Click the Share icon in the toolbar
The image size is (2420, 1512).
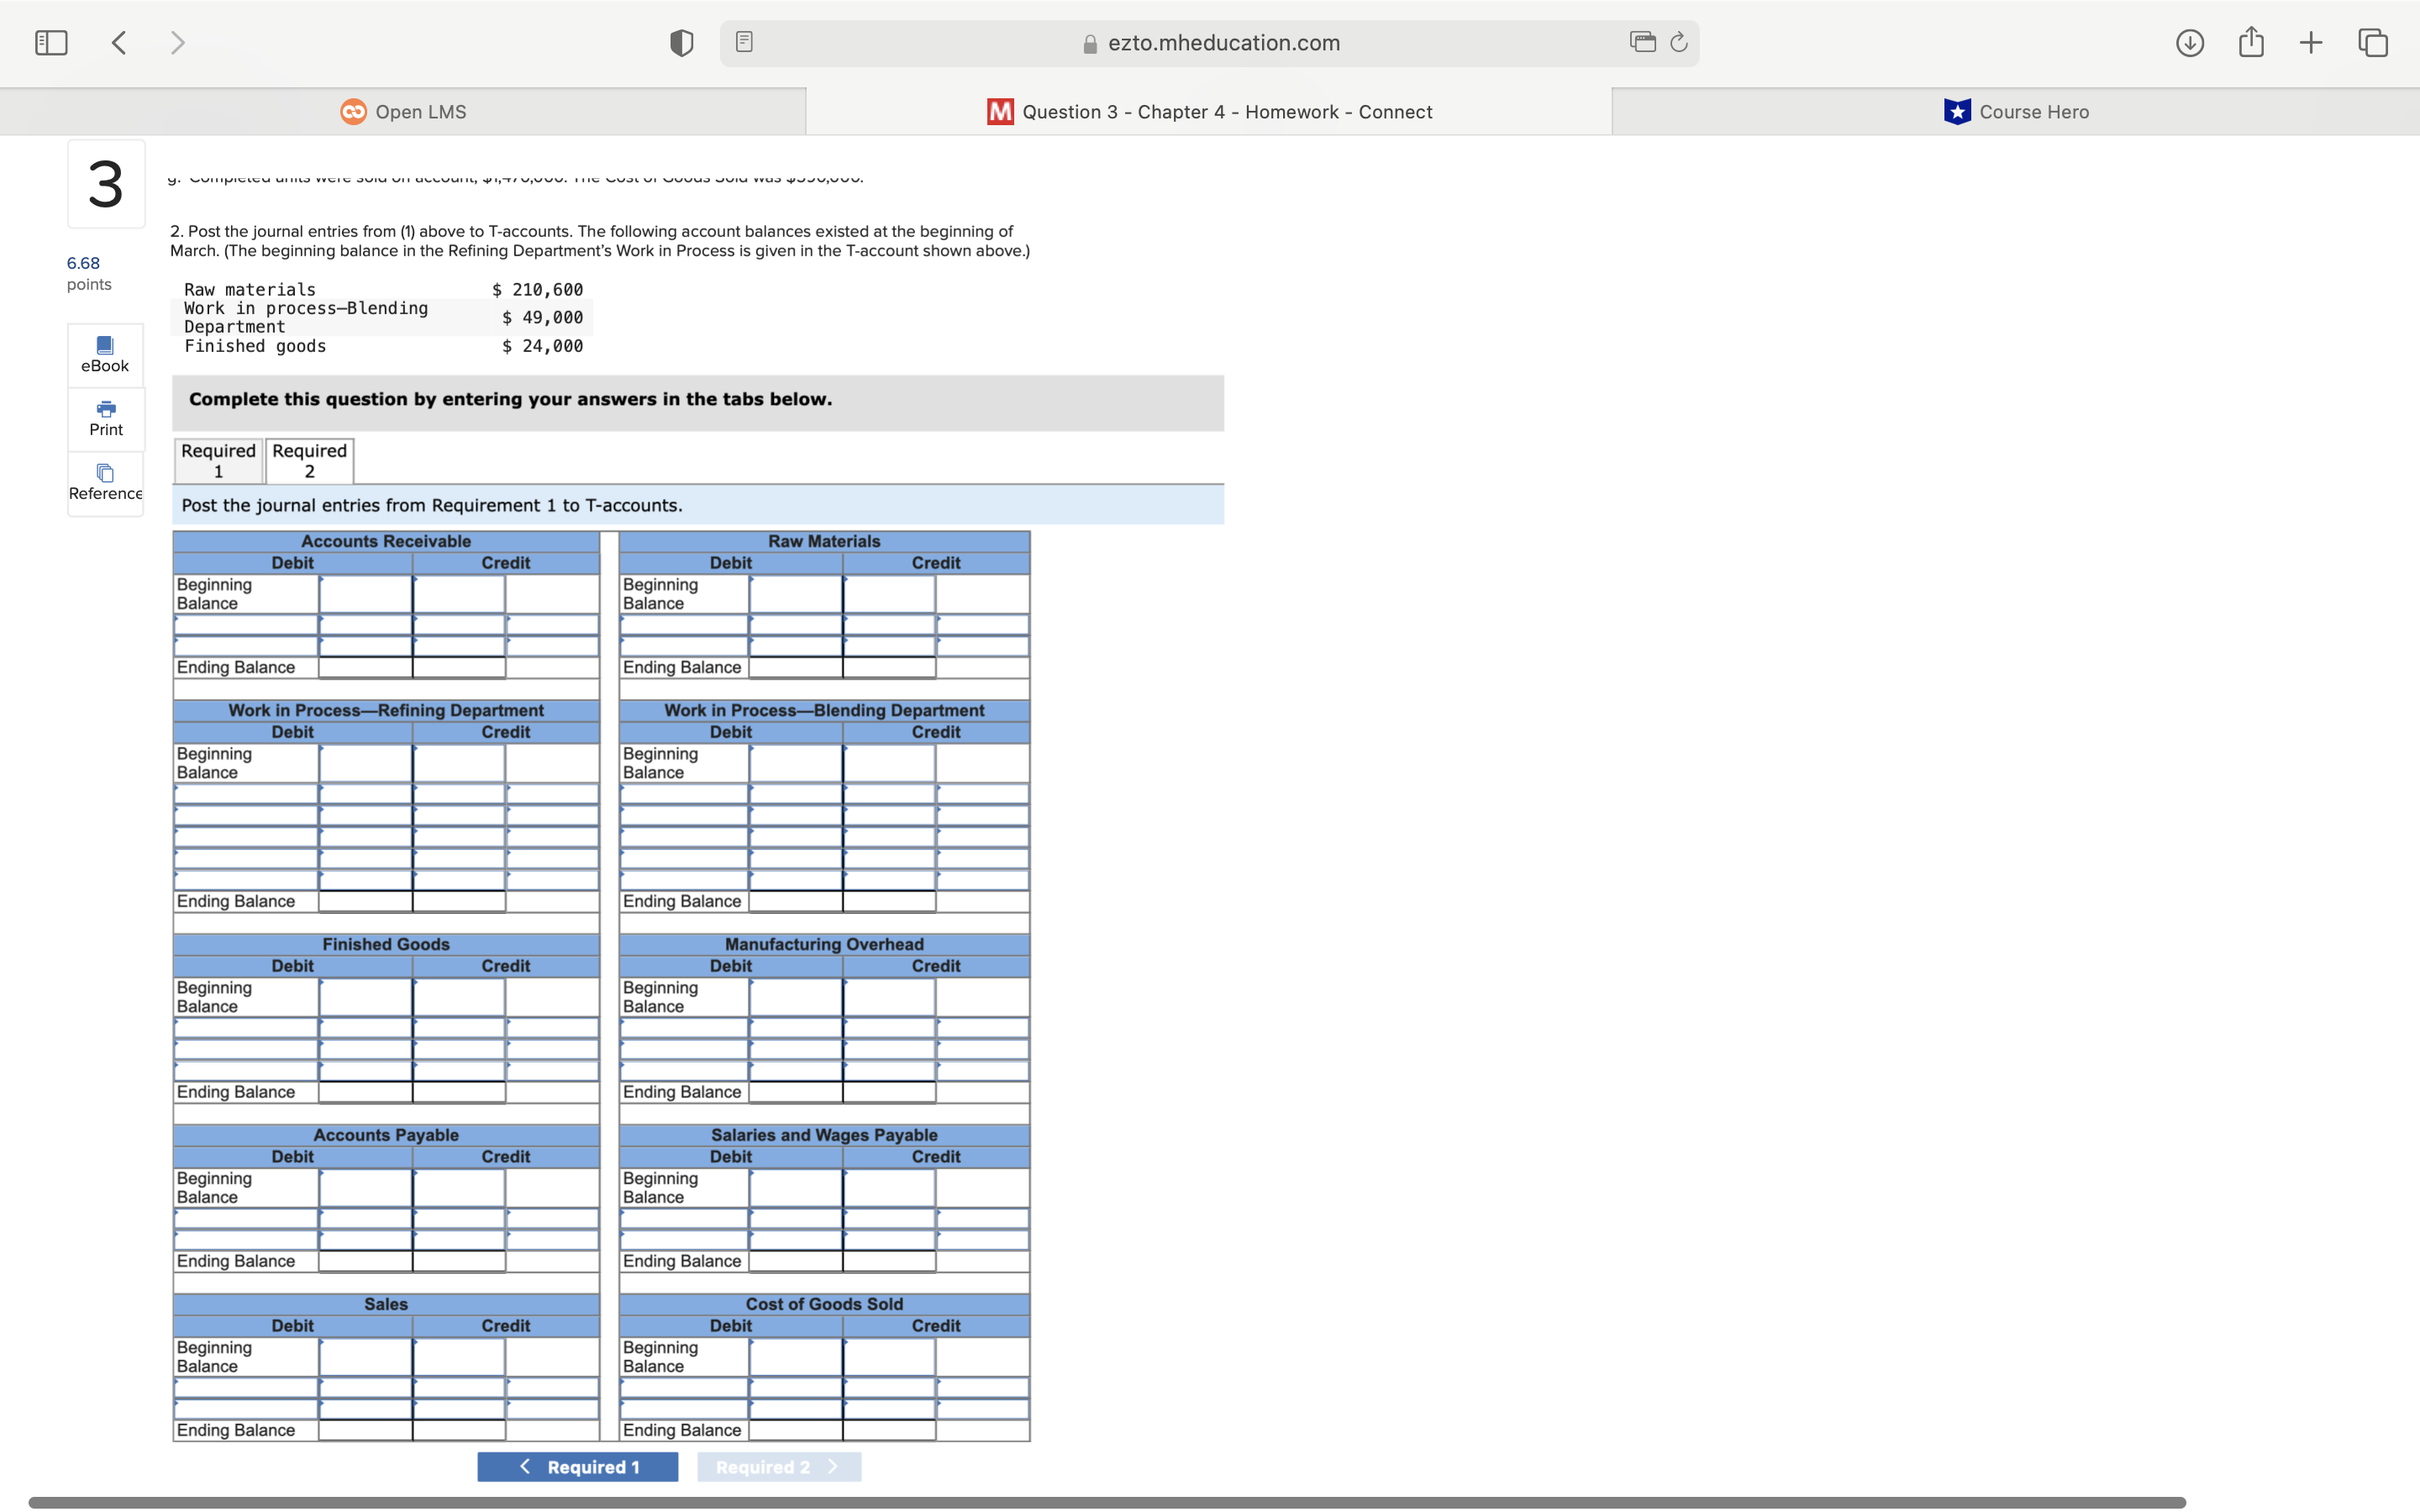click(x=2251, y=42)
